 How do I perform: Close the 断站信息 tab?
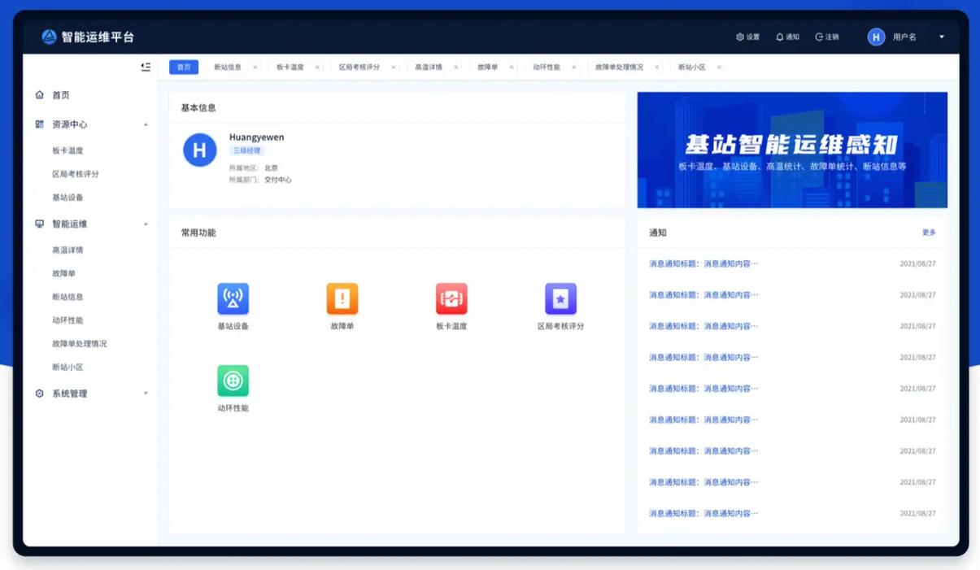[x=255, y=67]
